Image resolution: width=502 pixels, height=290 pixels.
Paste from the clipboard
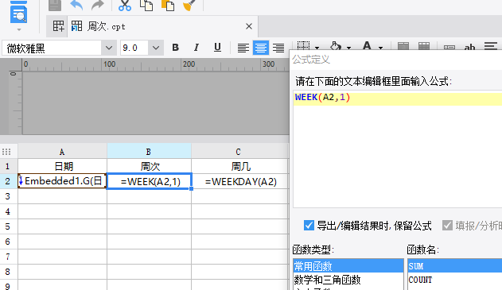click(x=168, y=6)
